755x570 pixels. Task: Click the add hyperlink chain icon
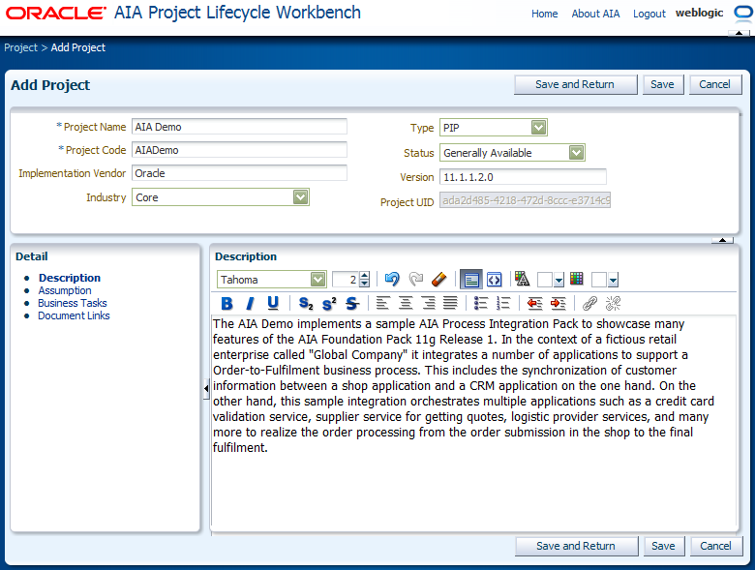pos(589,303)
